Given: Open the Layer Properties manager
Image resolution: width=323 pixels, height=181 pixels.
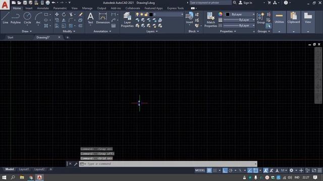Looking at the screenshot, I should [x=127, y=20].
